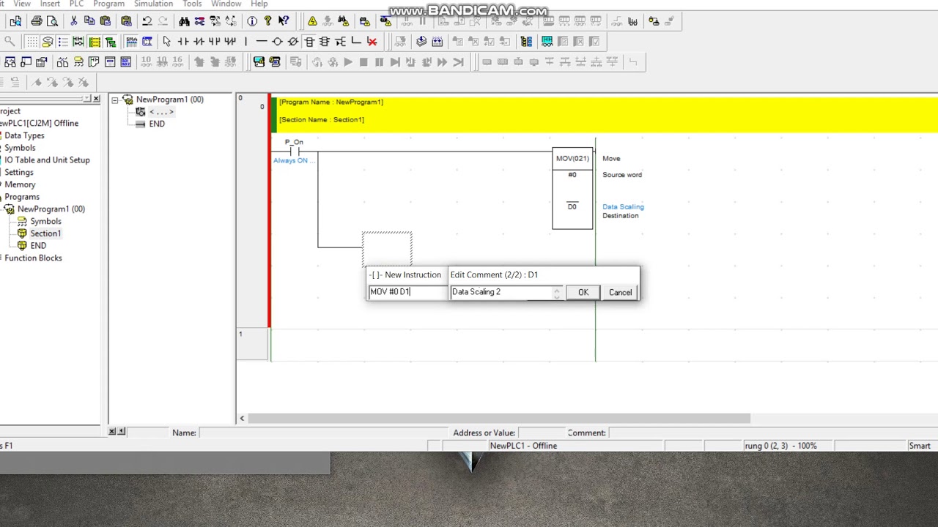Click the Address or Value field
The image size is (938, 527).
coord(541,433)
